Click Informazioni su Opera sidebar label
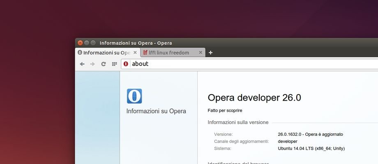Viewport: 378px width, 164px height. [x=156, y=111]
